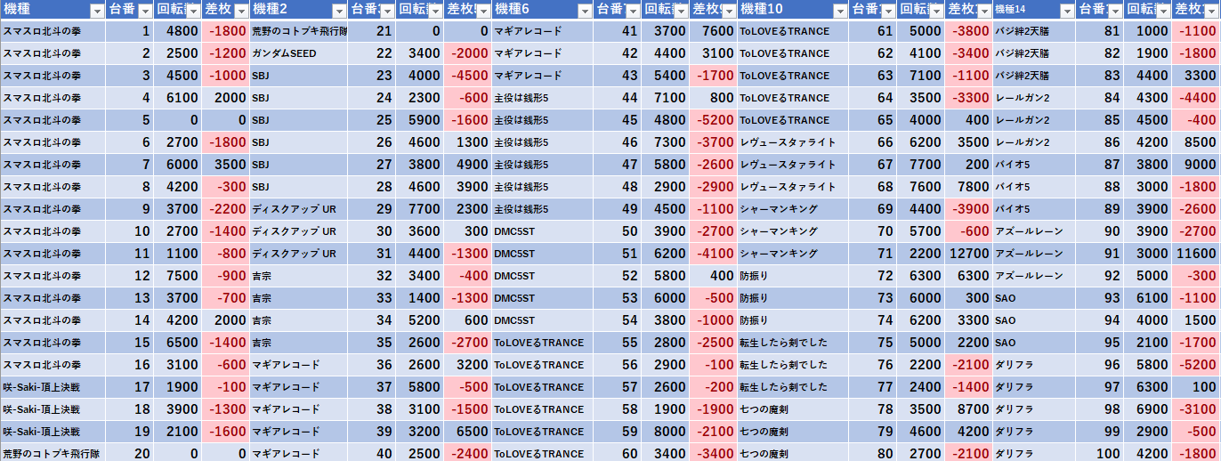Viewport: 1221px width, 461px height.
Task: Open 差枚 filter for machines 1–20
Action: coord(240,12)
